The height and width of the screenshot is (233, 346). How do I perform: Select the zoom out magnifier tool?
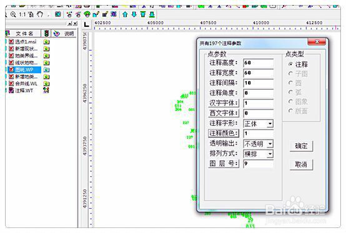13,14
